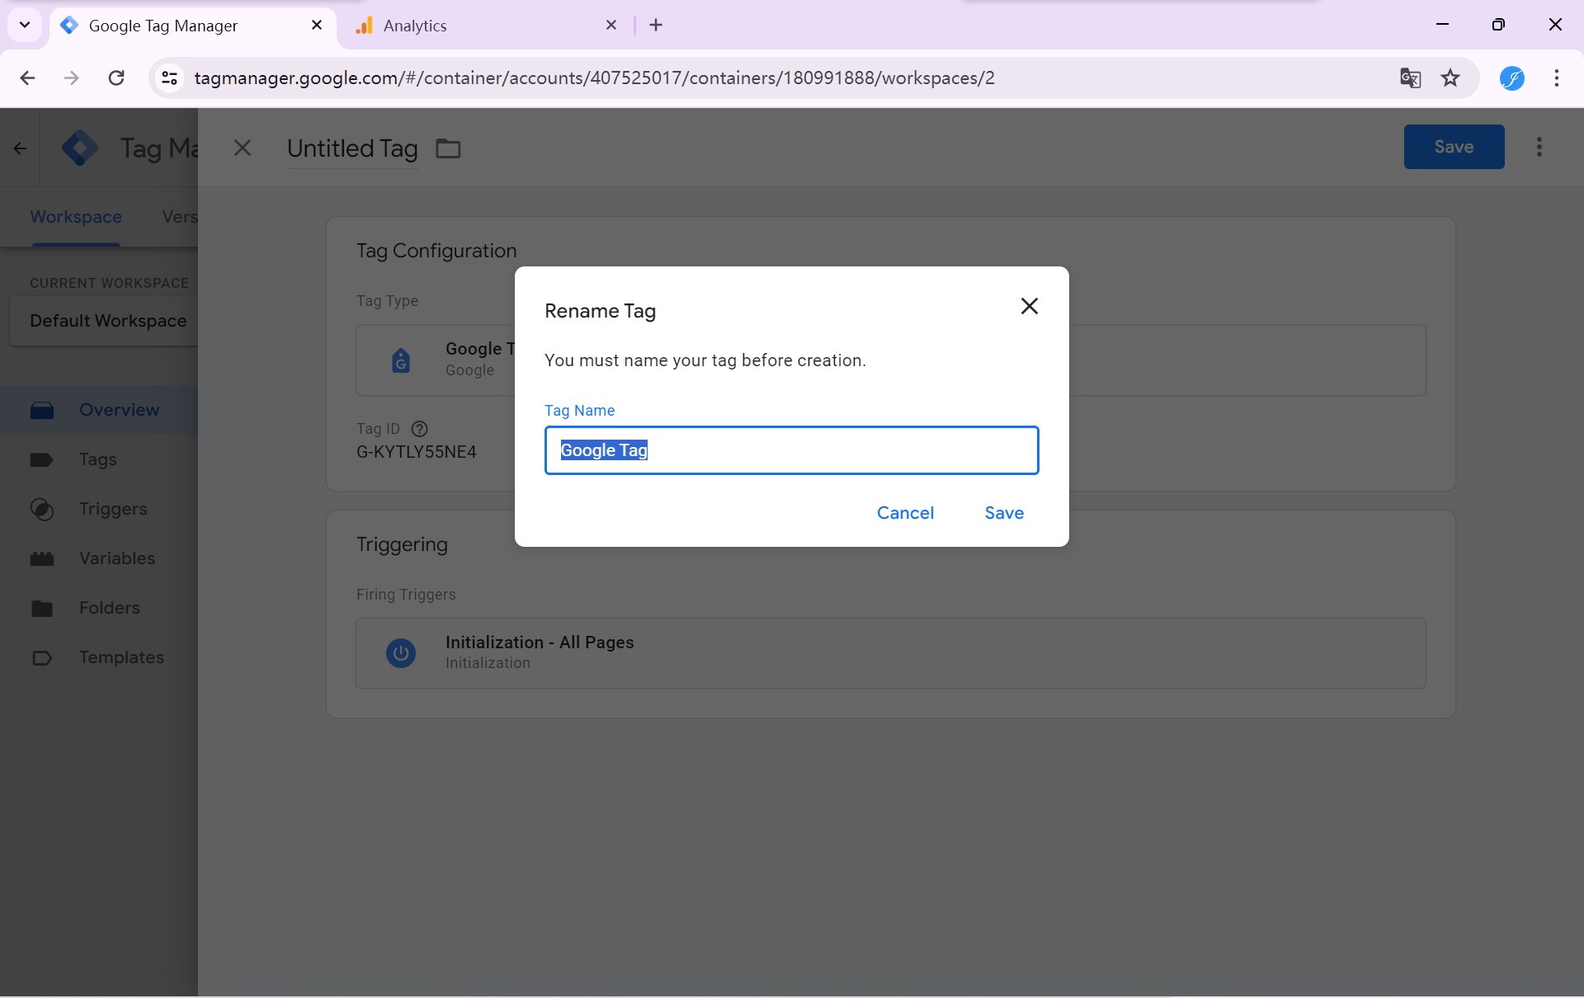This screenshot has width=1584, height=998.
Task: Click the Google Tag type icon
Action: [x=401, y=360]
